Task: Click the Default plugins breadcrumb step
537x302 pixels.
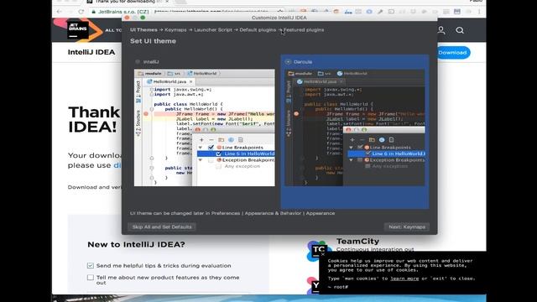Action: 258,30
